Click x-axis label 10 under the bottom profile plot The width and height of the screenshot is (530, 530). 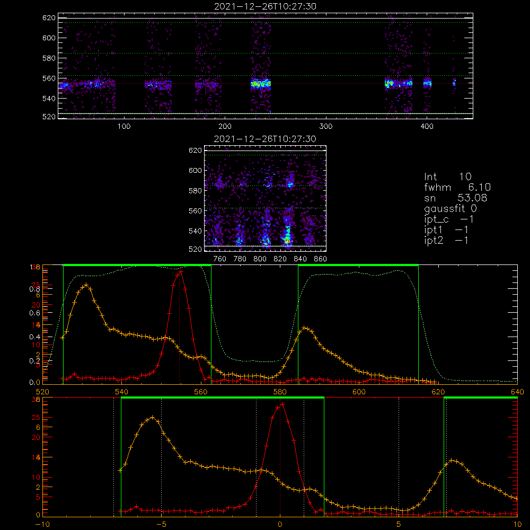click(517, 525)
